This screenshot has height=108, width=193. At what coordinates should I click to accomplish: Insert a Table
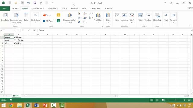pyautogui.click(x=26, y=17)
